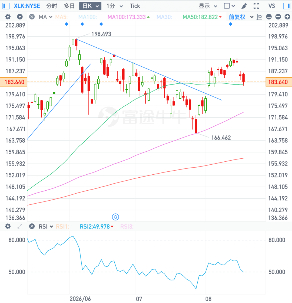Screen dimensions: 292x303
Task: Enter fullscreen chart mode
Action: pyautogui.click(x=257, y=6)
